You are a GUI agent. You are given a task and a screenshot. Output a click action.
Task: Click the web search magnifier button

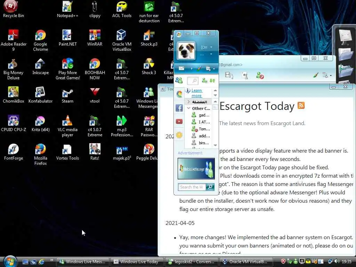210,187
